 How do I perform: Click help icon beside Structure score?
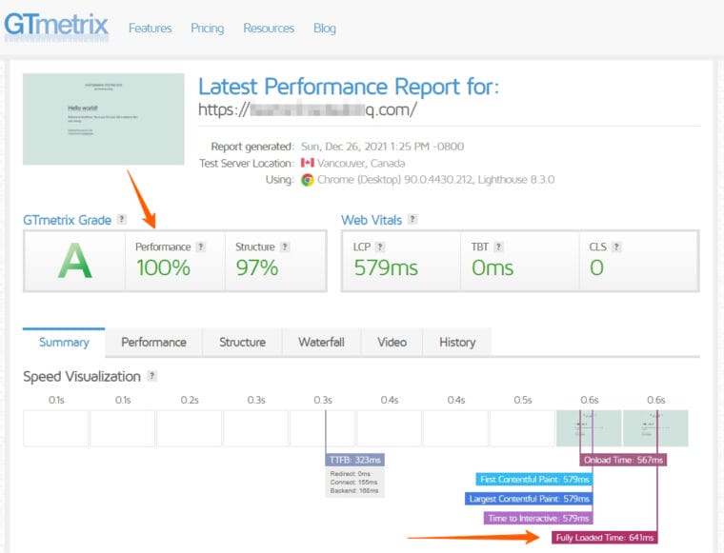tap(285, 247)
